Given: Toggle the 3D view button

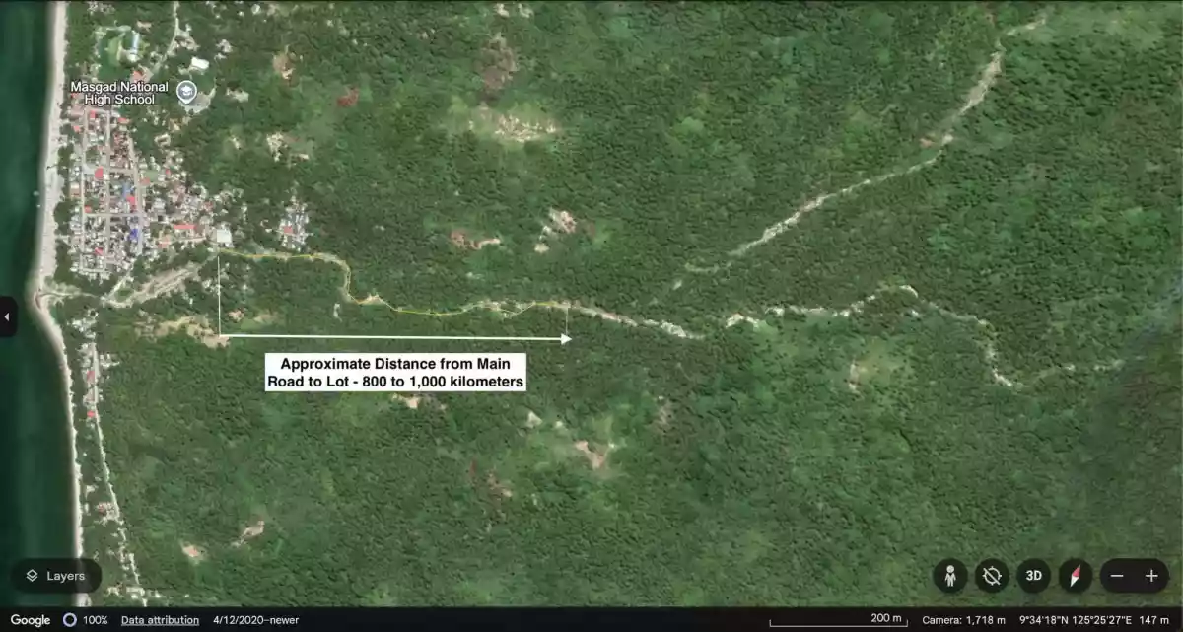Looking at the screenshot, I should click(1033, 576).
